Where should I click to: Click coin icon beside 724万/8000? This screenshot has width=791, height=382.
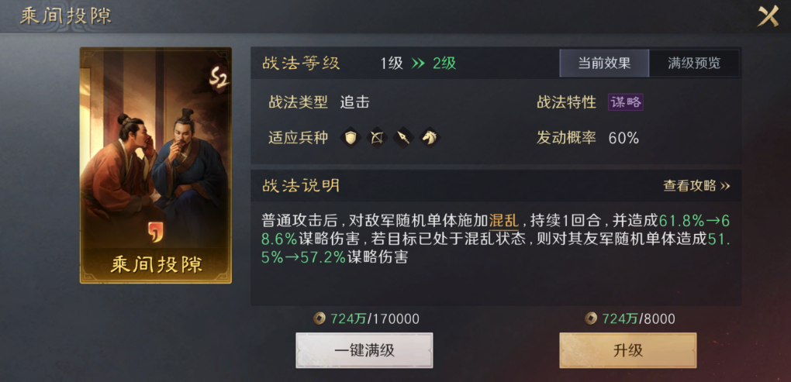pyautogui.click(x=591, y=318)
